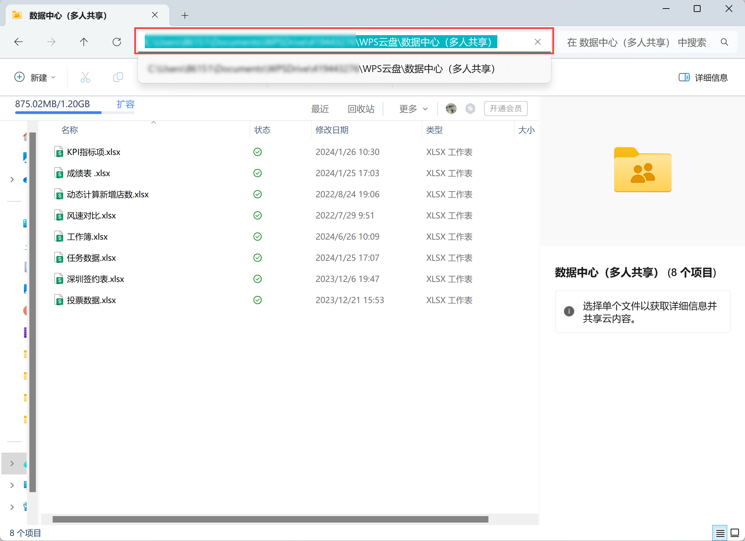Image resolution: width=745 pixels, height=541 pixels.
Task: Expand the 更多 dropdown
Action: click(413, 109)
